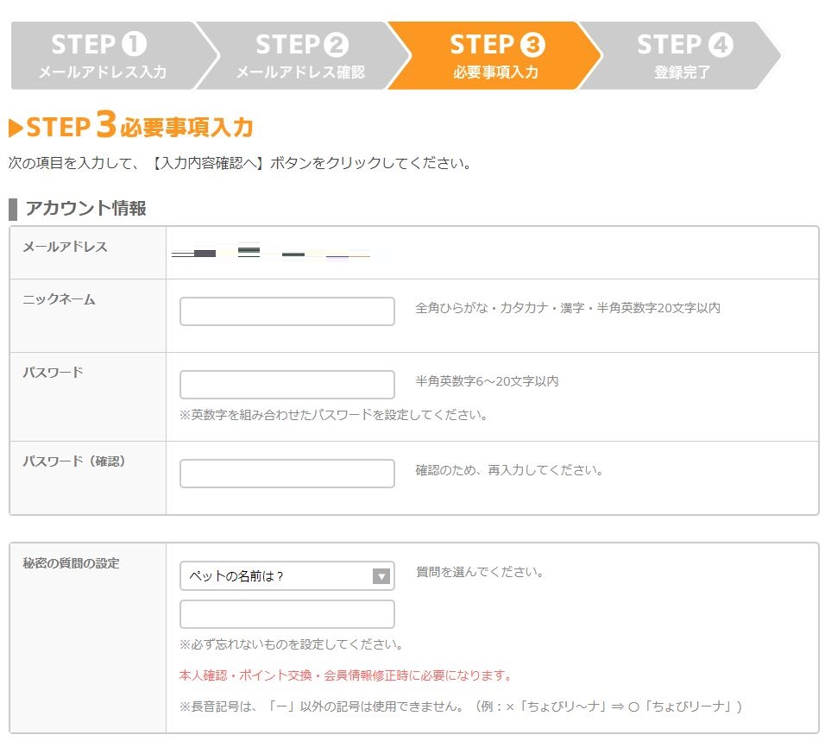This screenshot has height=741, width=831.
Task: Focus the パスワード（確認） input field
Action: click(287, 474)
